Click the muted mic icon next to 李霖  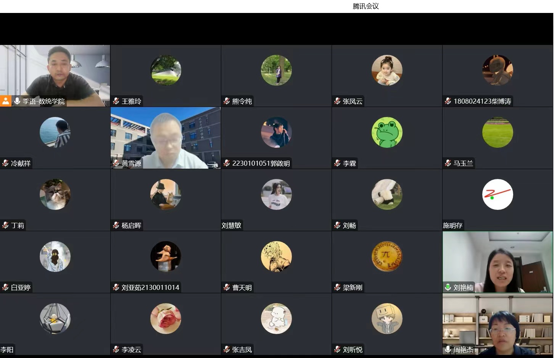tap(337, 163)
